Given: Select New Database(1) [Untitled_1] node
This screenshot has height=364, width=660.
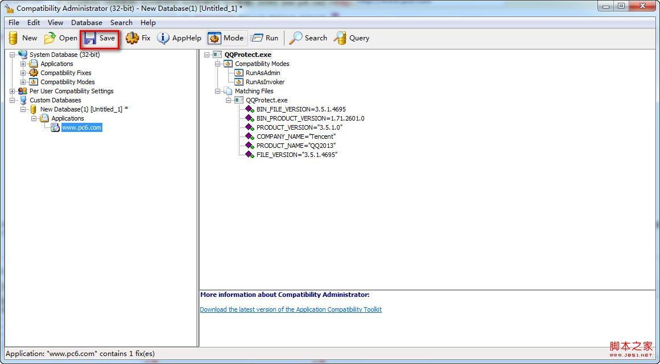Looking at the screenshot, I should coord(84,109).
